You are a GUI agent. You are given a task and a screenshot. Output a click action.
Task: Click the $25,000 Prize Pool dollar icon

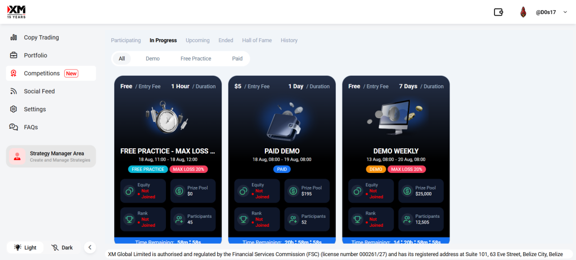(x=407, y=191)
